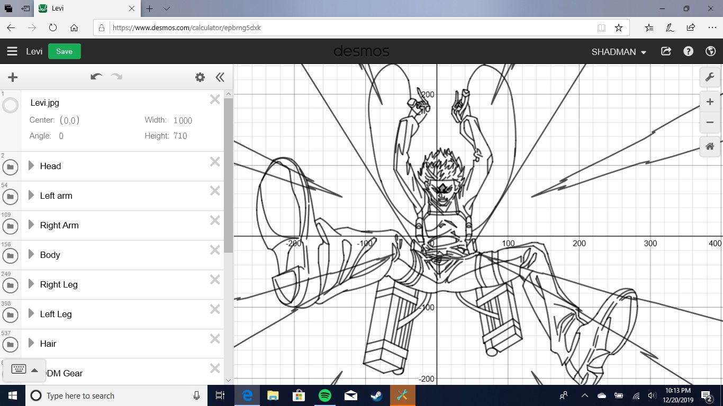Click the Add Item plus button

tap(13, 77)
